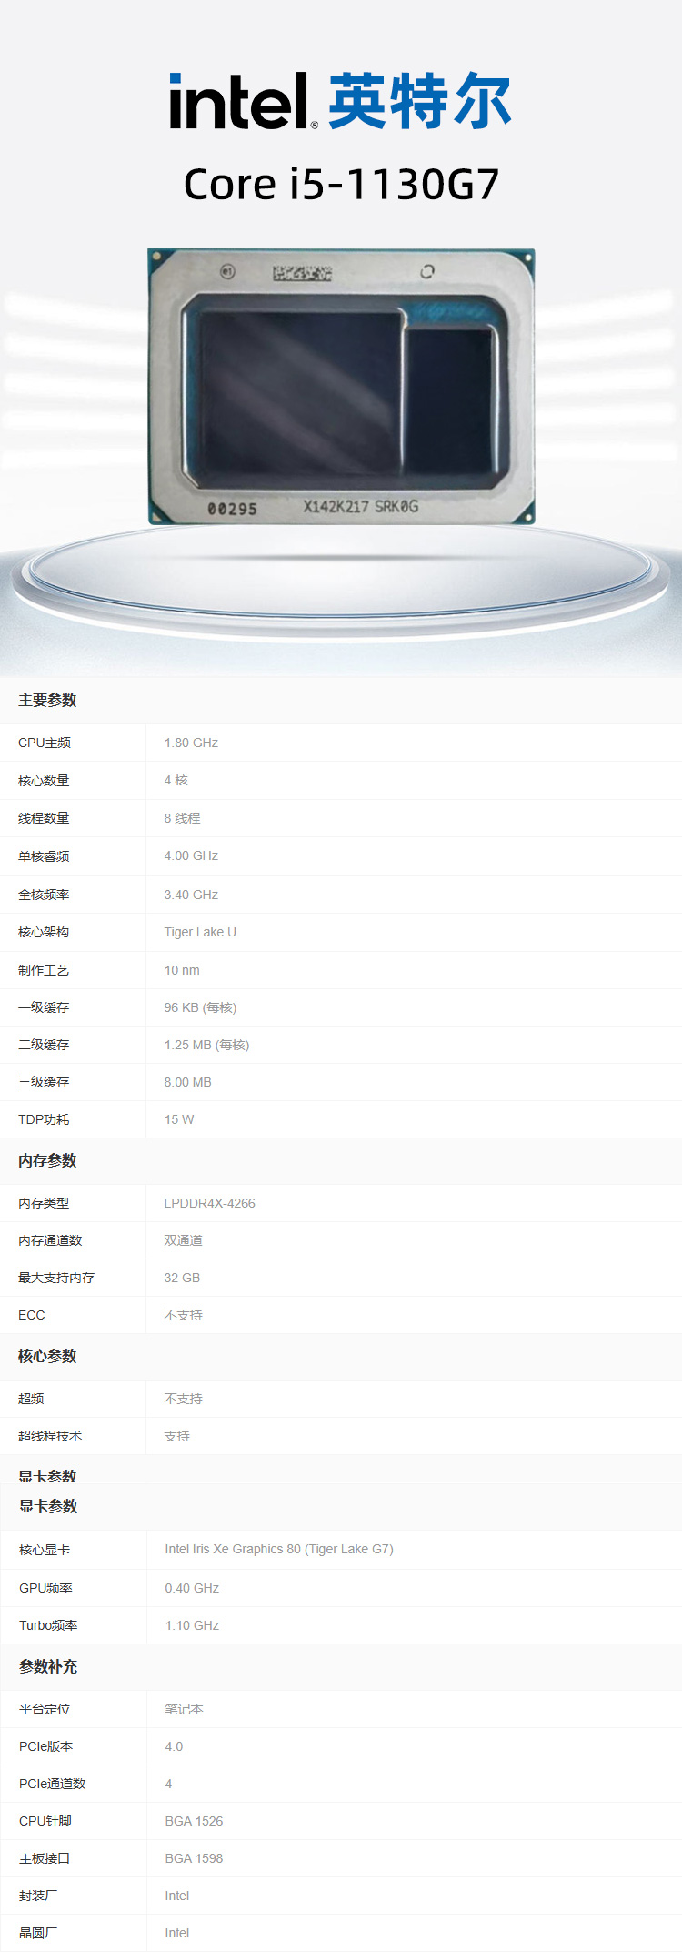This screenshot has height=1952, width=682.
Task: Click the 二级缓存 label
Action: coord(44,1045)
